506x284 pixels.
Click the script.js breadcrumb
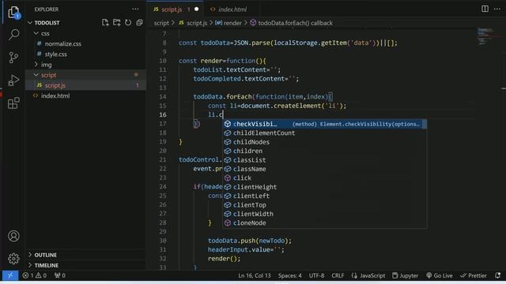[x=193, y=23]
